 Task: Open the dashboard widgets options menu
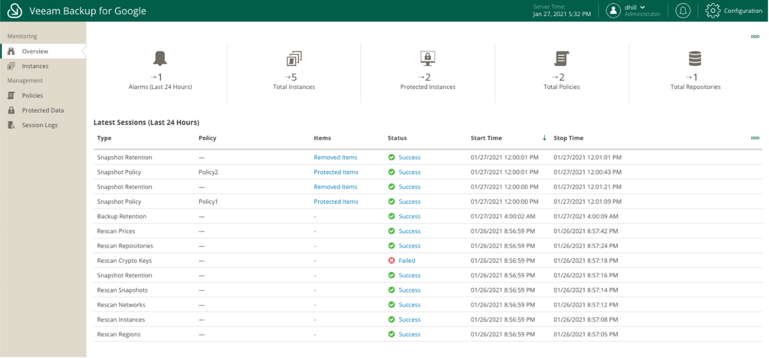pyautogui.click(x=755, y=37)
